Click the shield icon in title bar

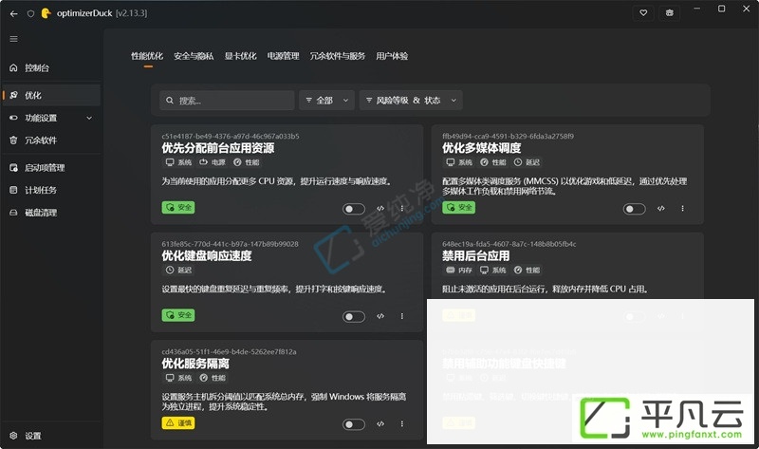pyautogui.click(x=30, y=13)
